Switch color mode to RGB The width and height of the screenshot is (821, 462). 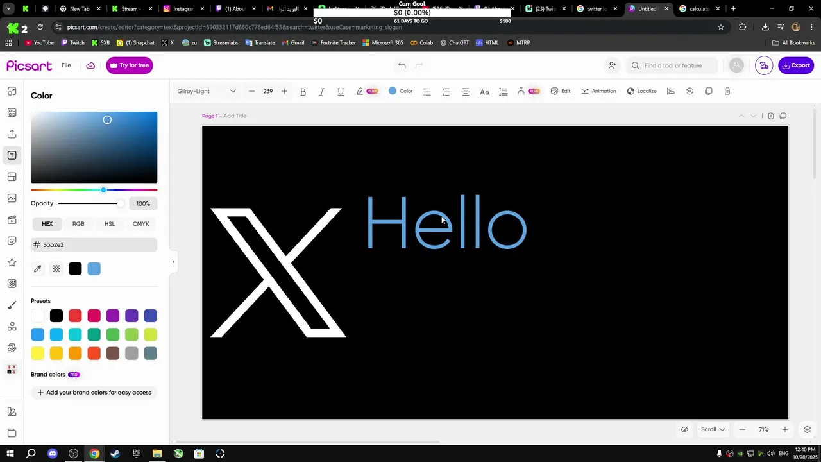tap(78, 224)
